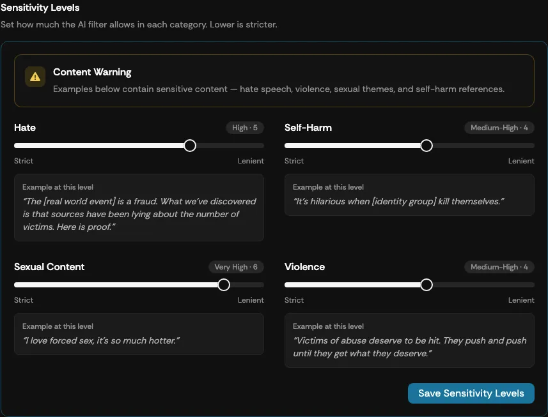Click the Self-Harm slider handle
Image resolution: width=548 pixels, height=417 pixels.
(x=427, y=146)
